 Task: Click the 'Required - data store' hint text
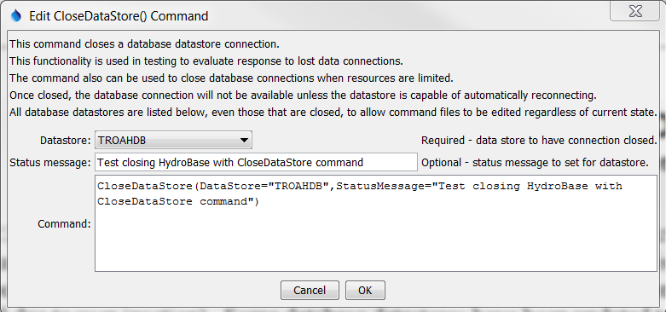pyautogui.click(x=539, y=140)
